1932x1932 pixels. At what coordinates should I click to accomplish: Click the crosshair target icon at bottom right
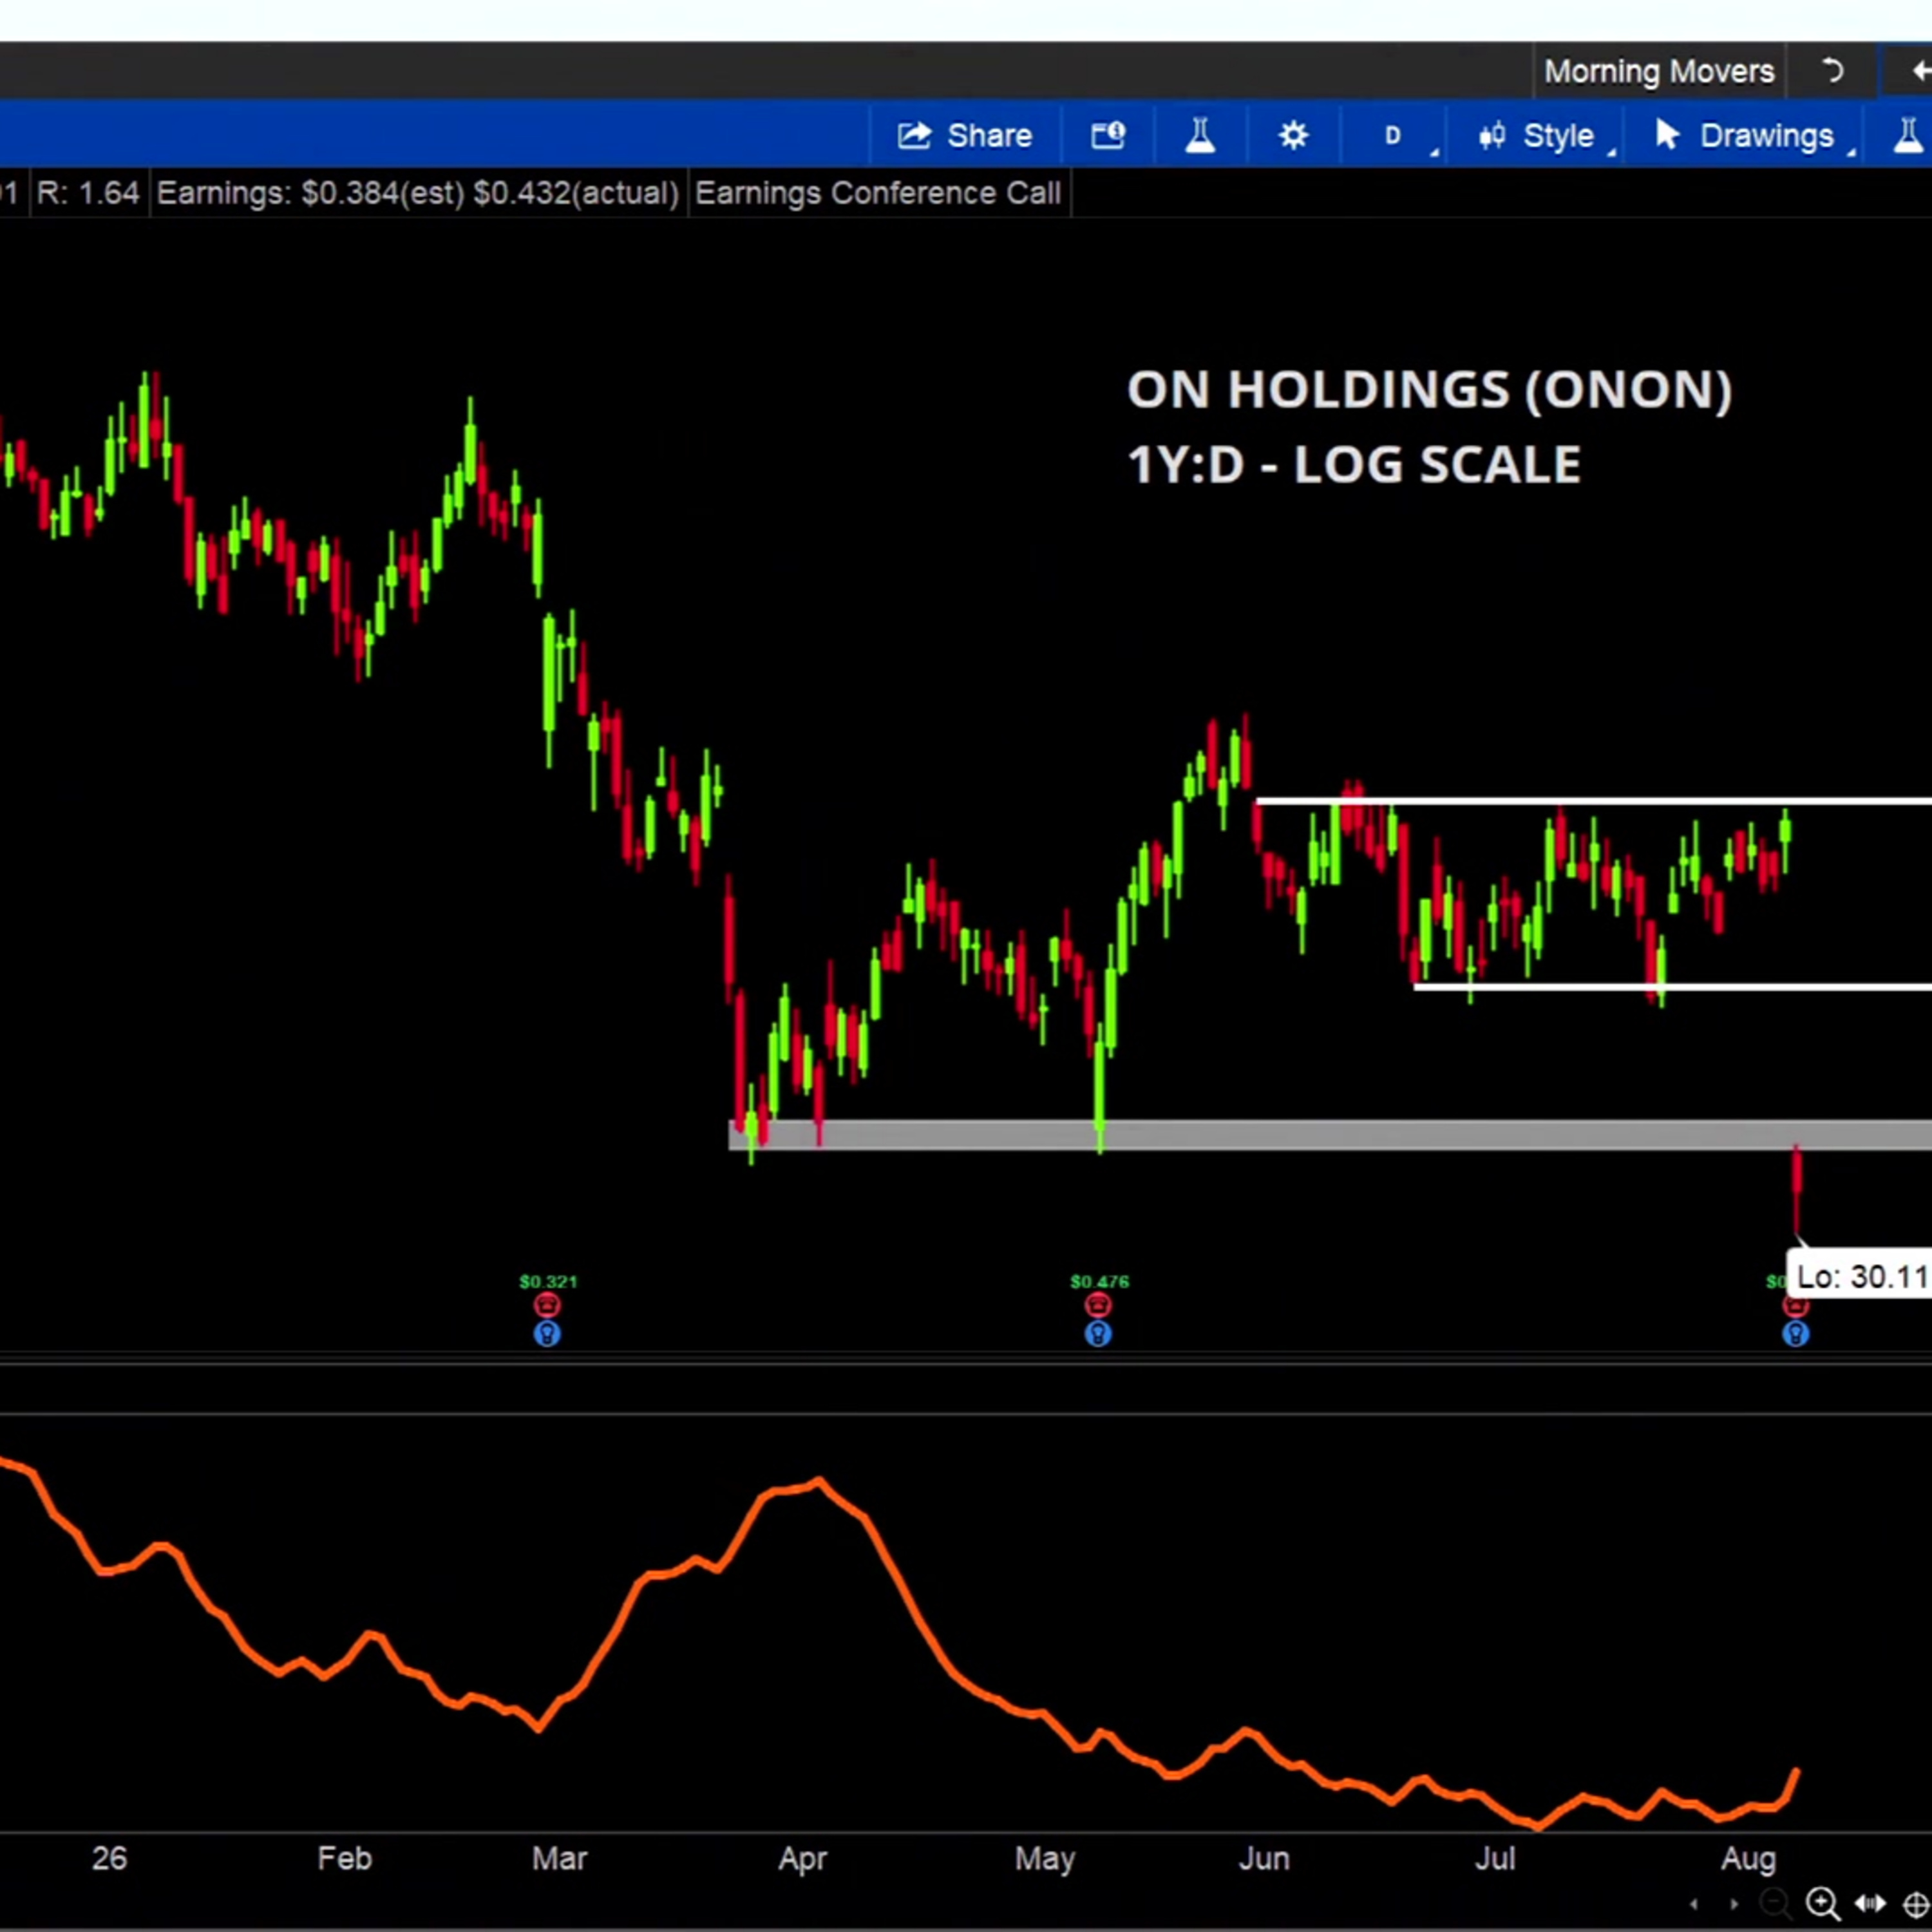point(1916,1904)
